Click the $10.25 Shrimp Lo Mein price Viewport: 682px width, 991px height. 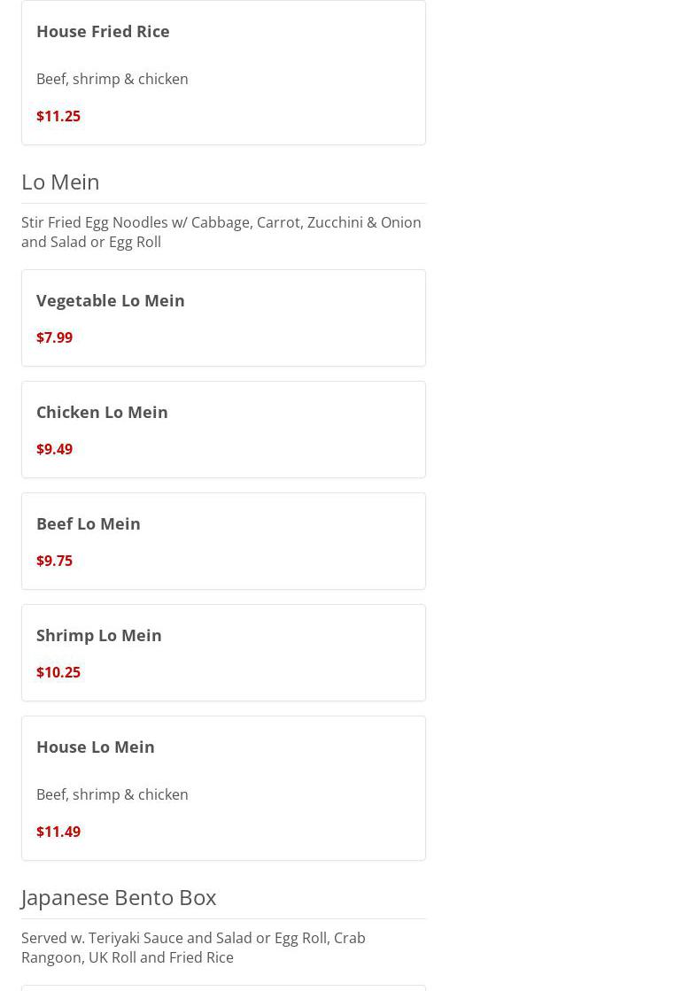[x=58, y=672]
